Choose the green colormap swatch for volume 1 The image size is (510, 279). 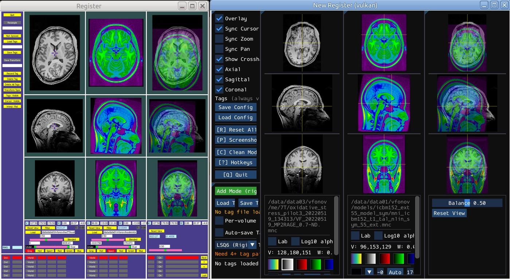(x=315, y=264)
